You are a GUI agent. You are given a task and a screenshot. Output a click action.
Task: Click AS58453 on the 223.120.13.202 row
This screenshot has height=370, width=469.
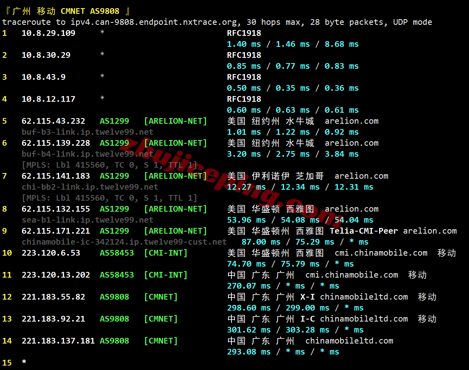pos(117,275)
